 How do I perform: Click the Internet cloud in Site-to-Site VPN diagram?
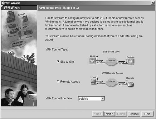click(x=111, y=61)
